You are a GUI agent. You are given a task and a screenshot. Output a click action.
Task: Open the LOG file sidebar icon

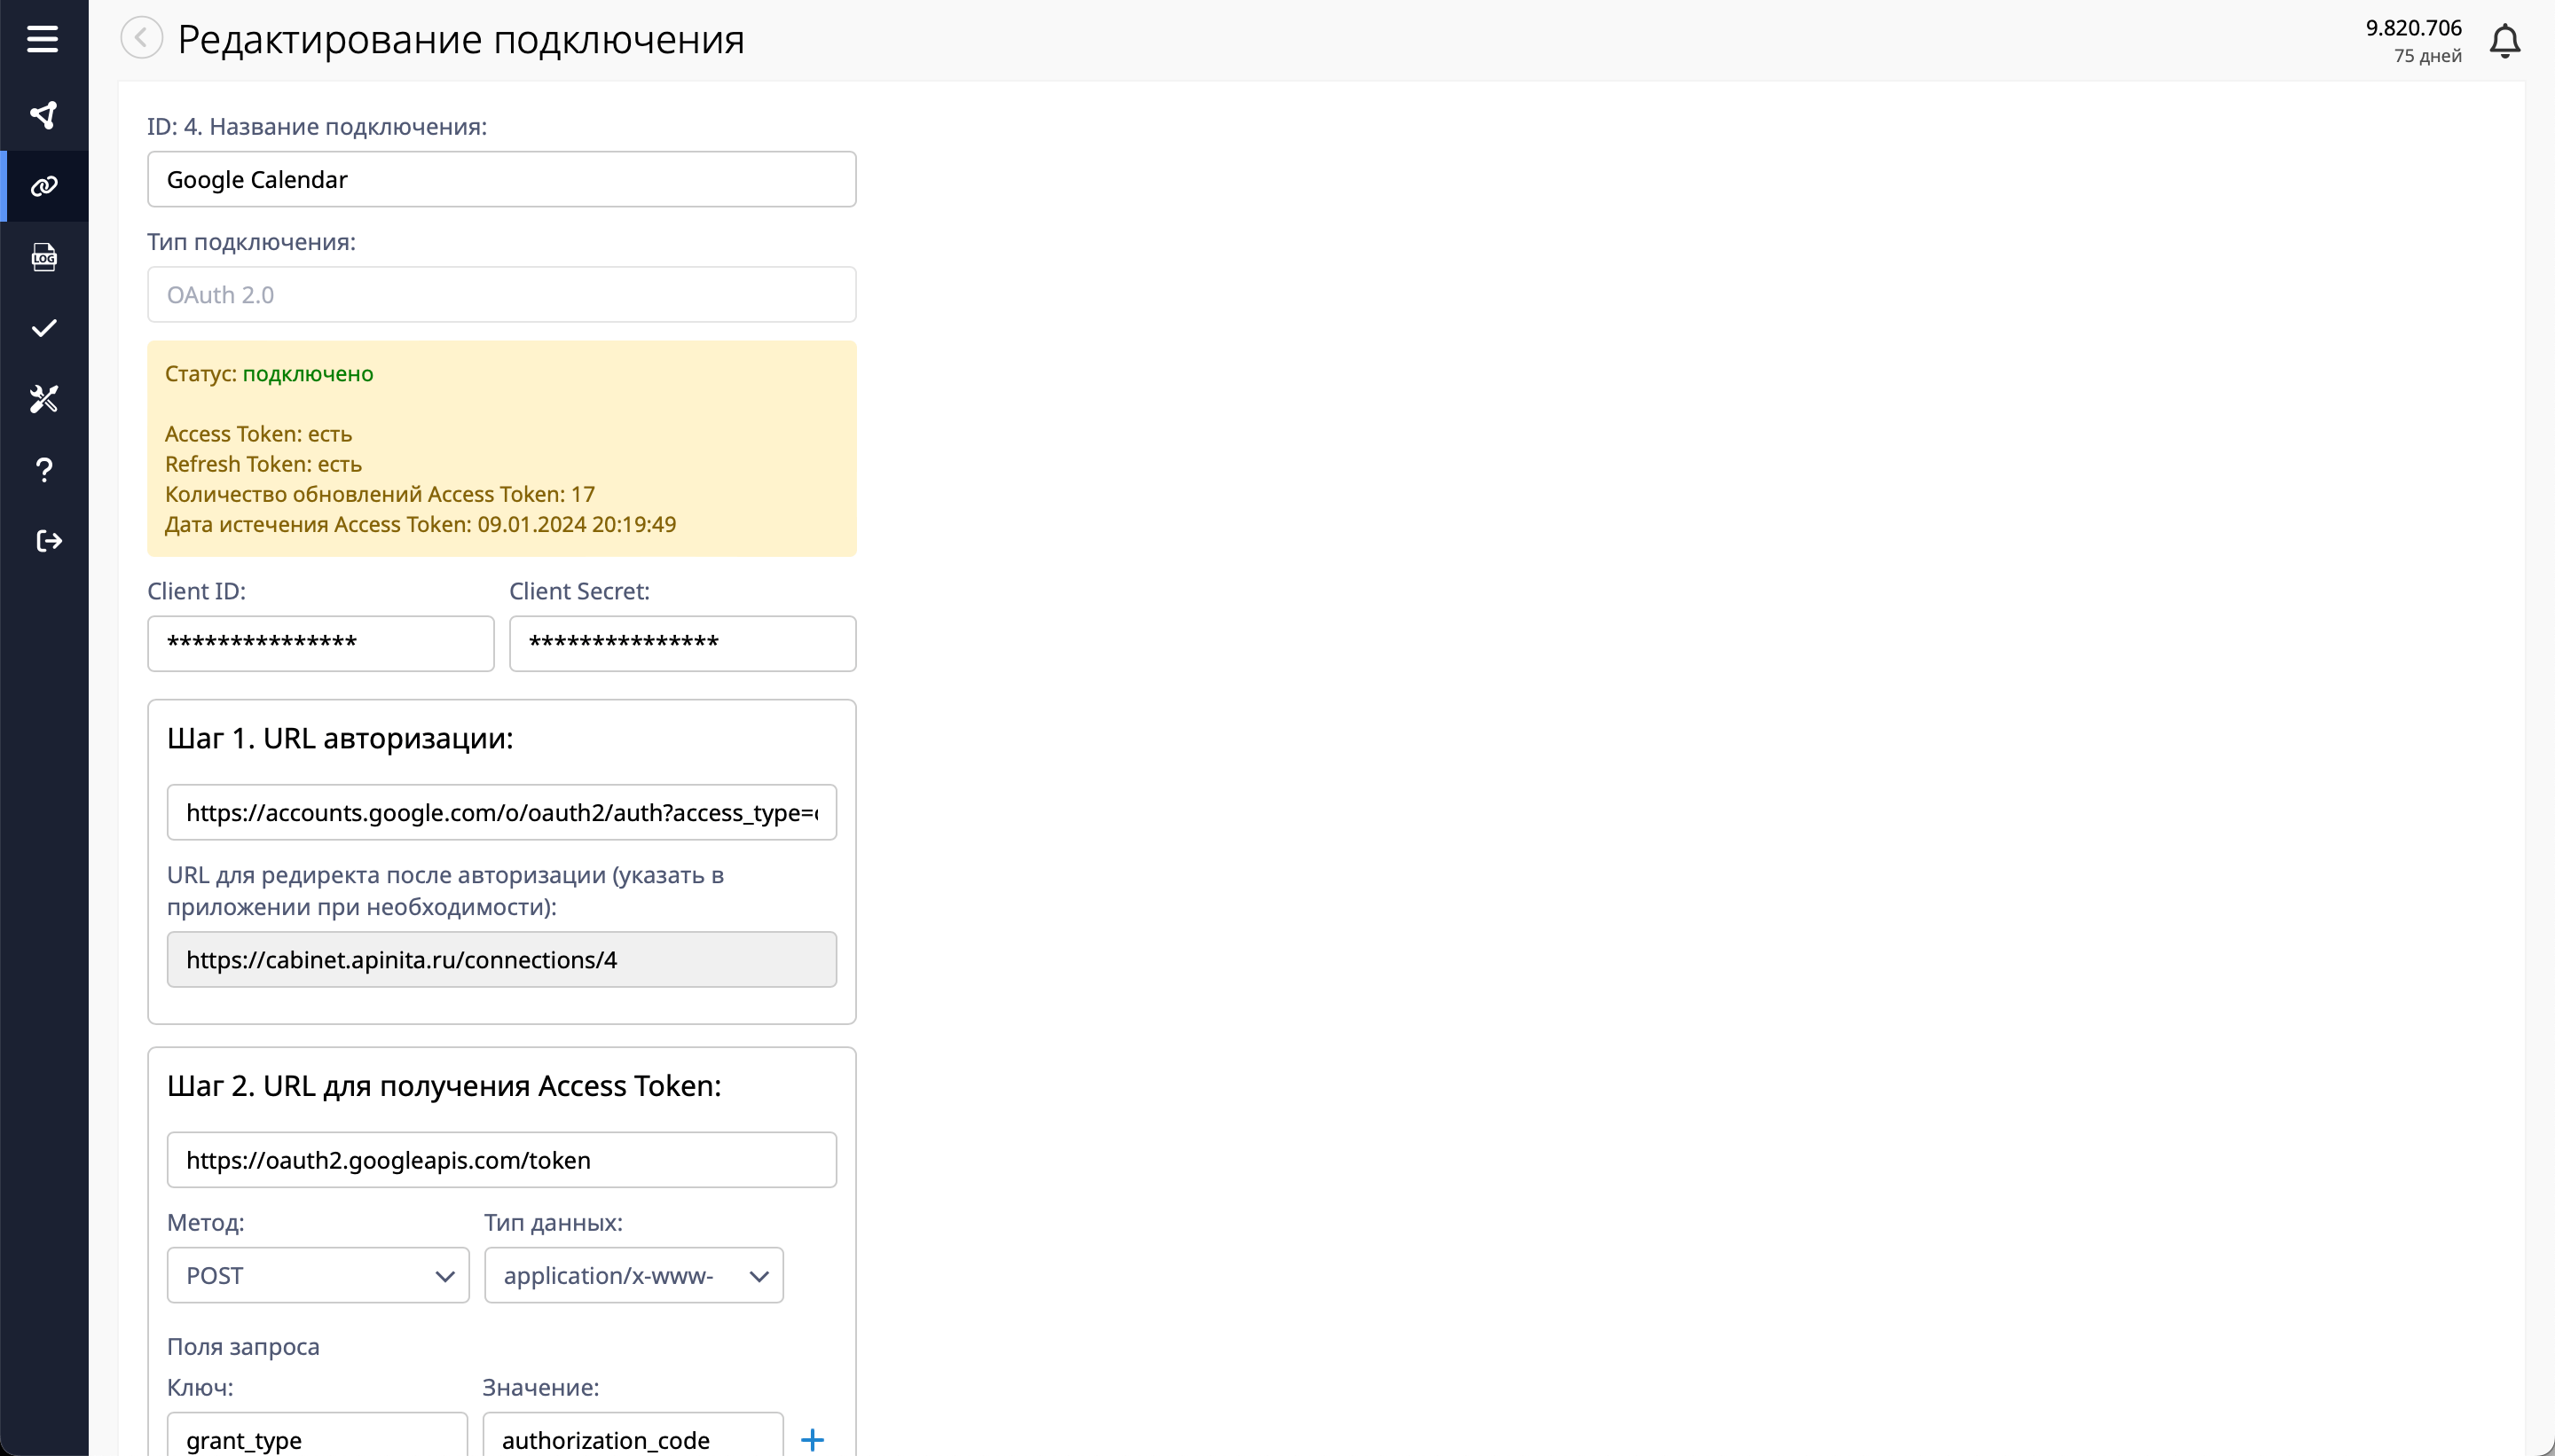pyautogui.click(x=44, y=257)
